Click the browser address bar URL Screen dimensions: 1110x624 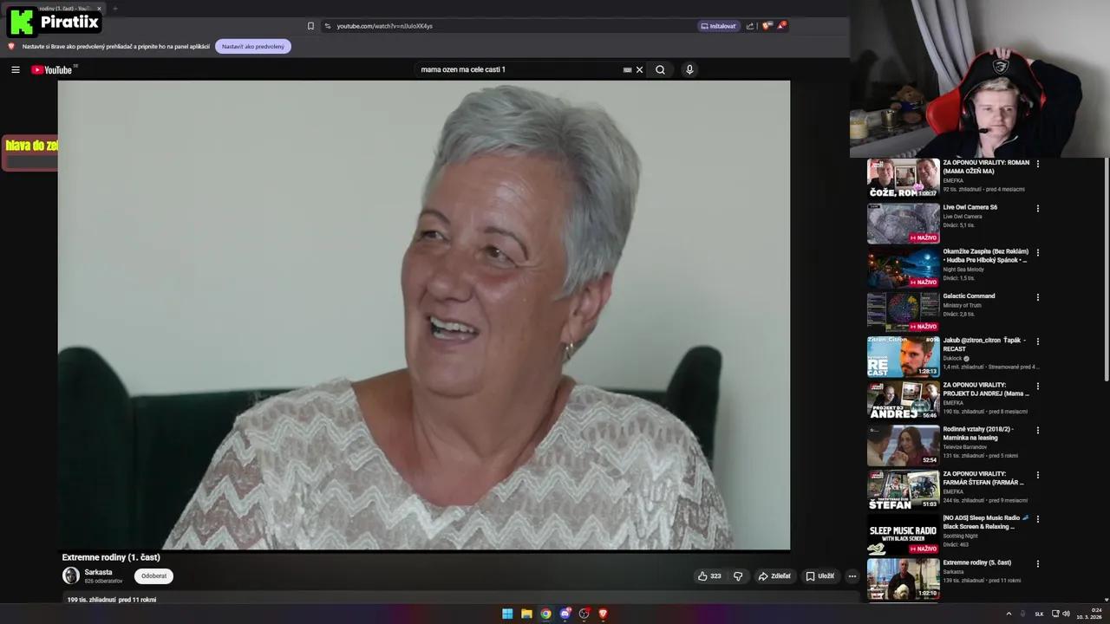tap(384, 26)
